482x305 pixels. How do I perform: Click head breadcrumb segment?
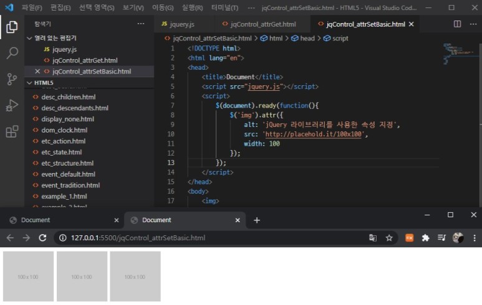click(303, 39)
